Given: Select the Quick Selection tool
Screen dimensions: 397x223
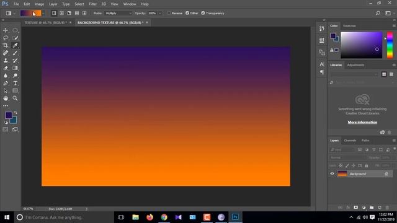Looking at the screenshot, I should 15,38.
